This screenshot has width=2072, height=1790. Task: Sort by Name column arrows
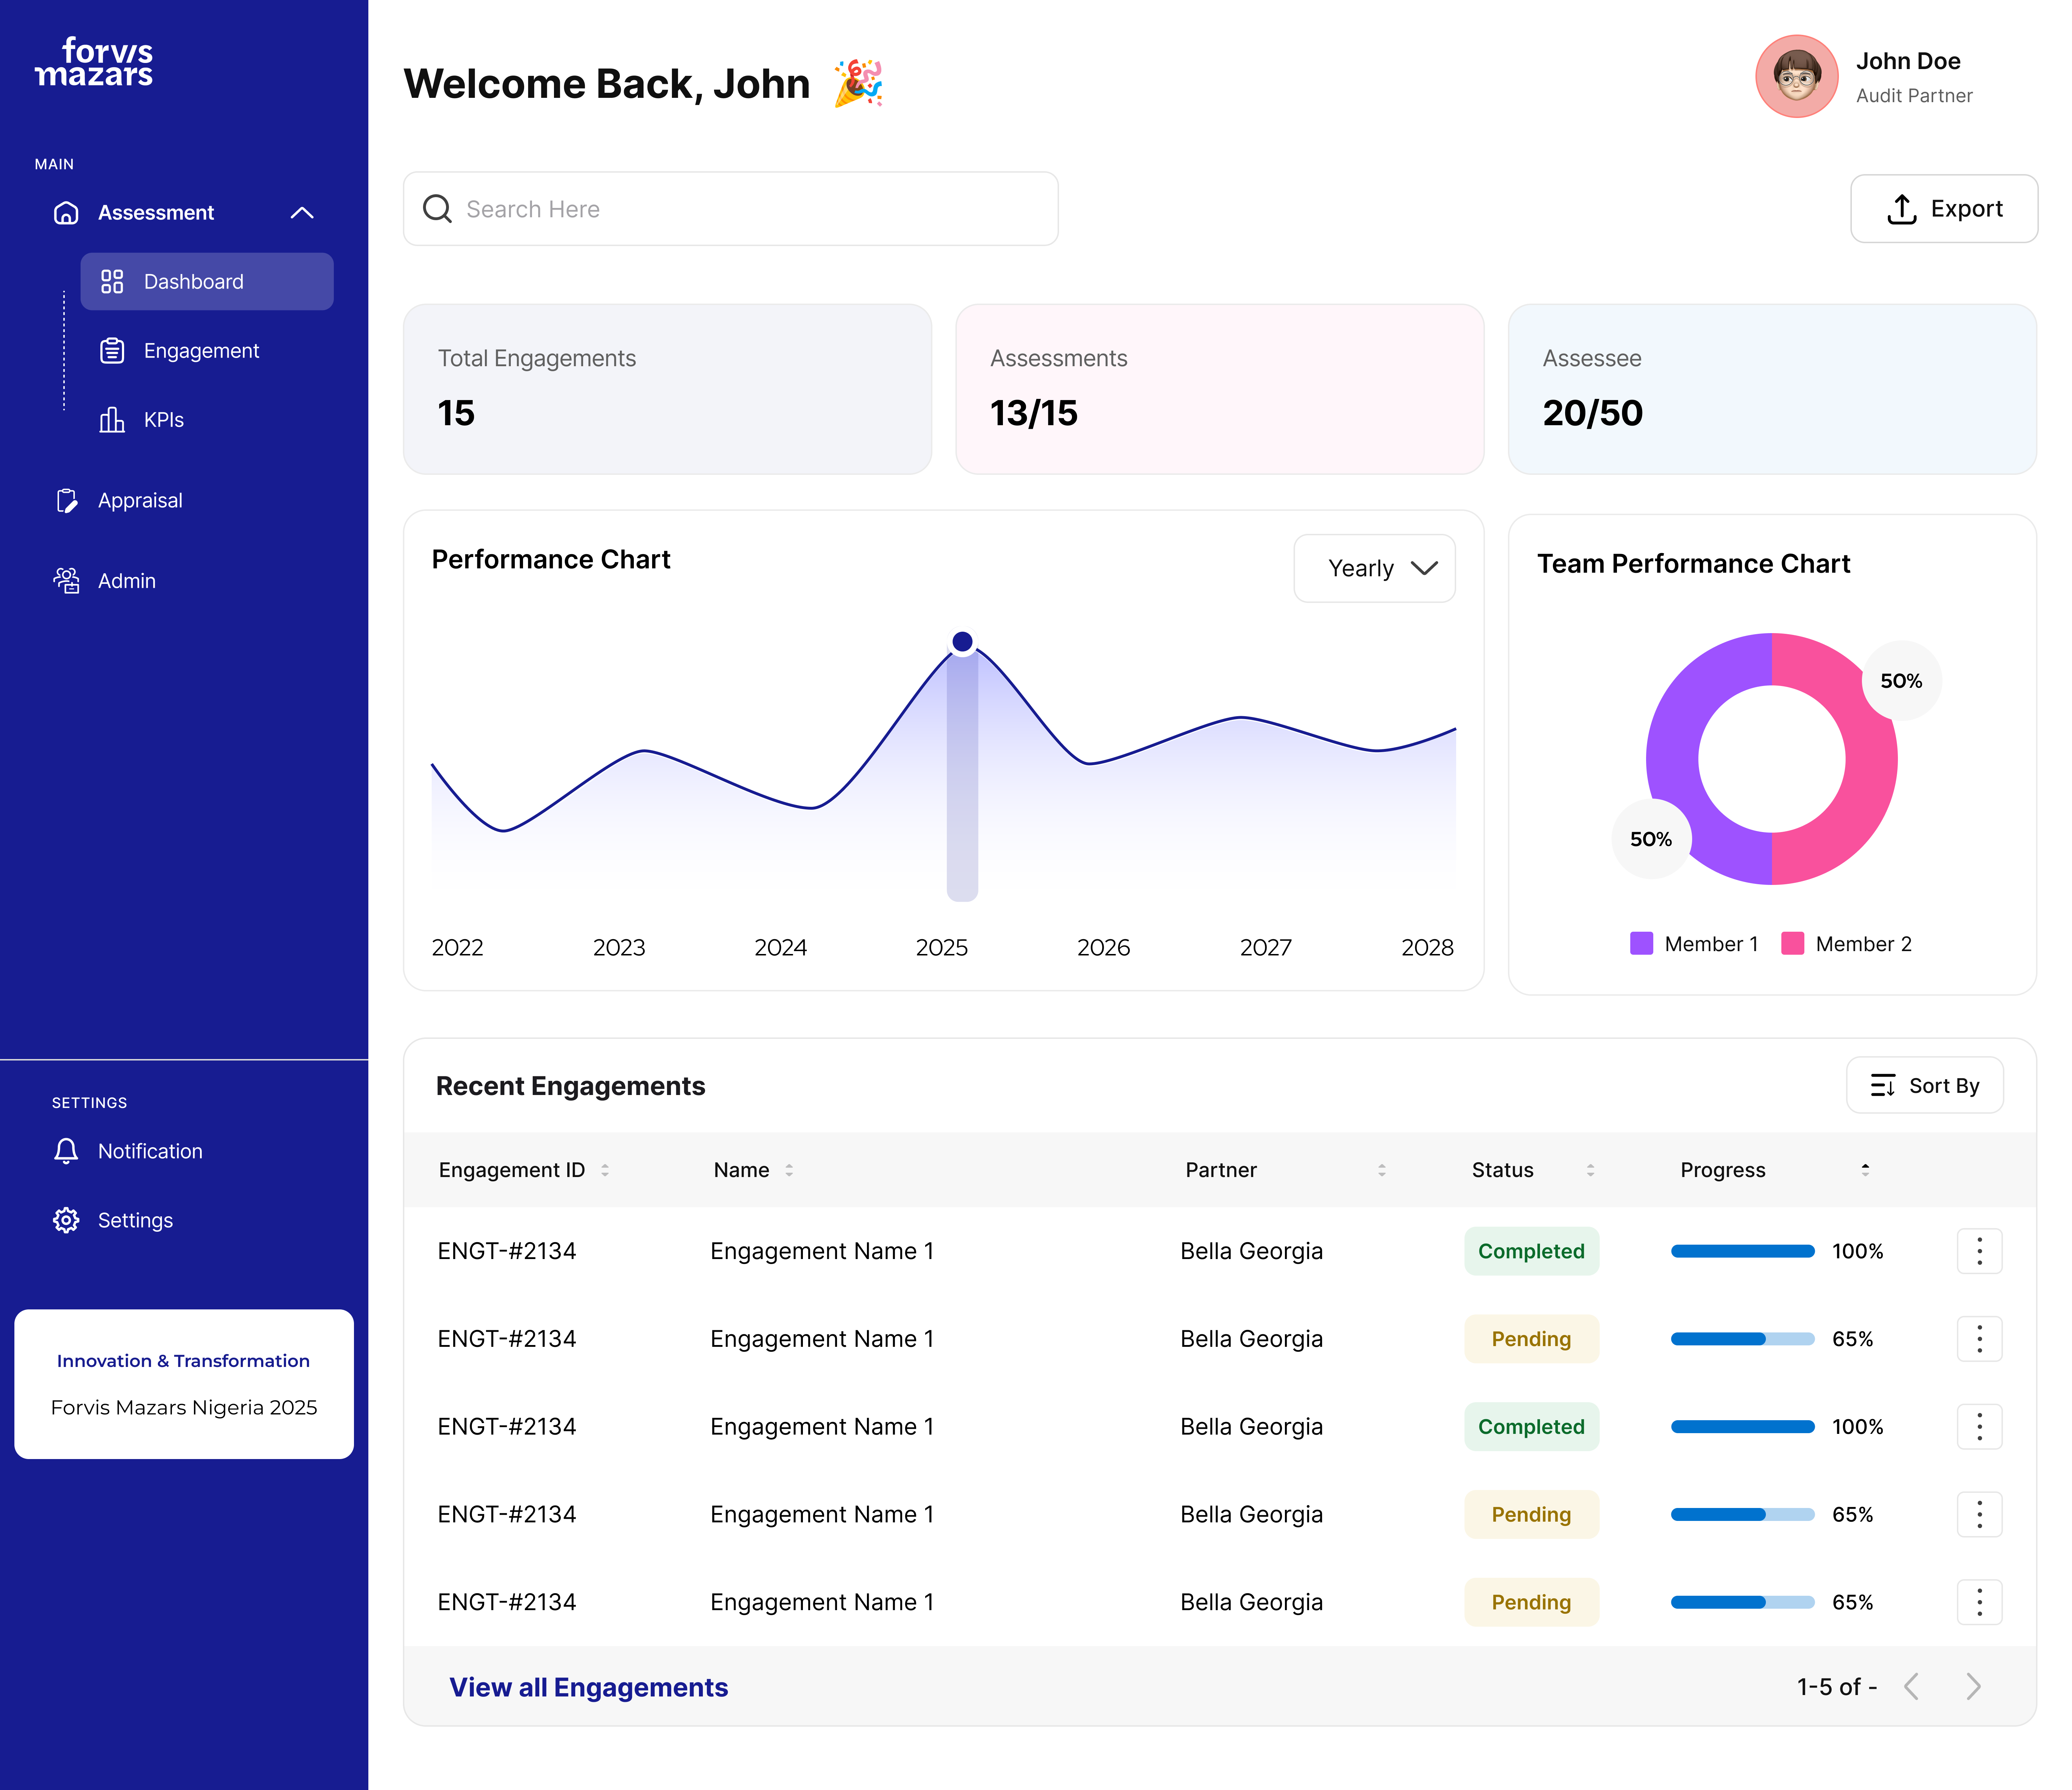(789, 1169)
